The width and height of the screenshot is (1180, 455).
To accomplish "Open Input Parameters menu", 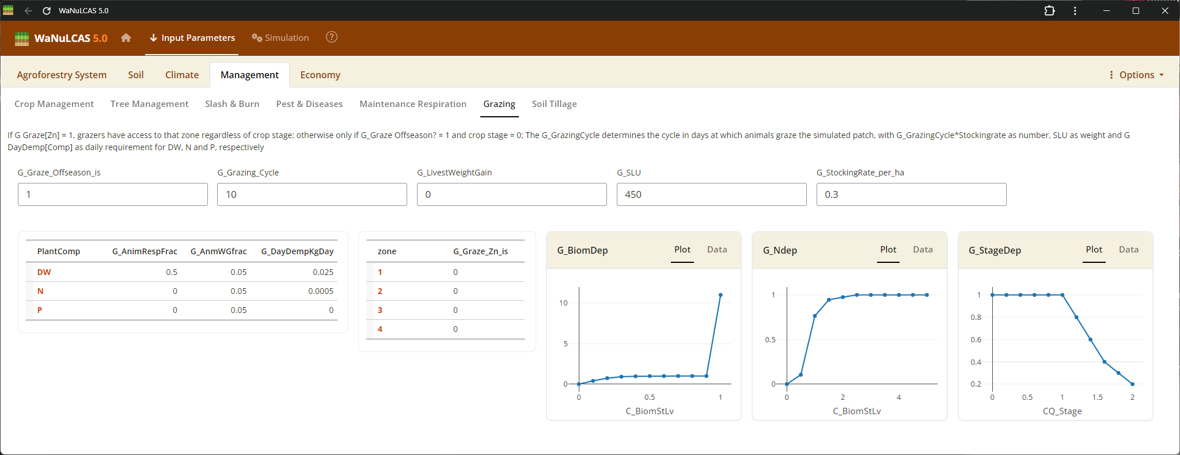I will pyautogui.click(x=192, y=38).
